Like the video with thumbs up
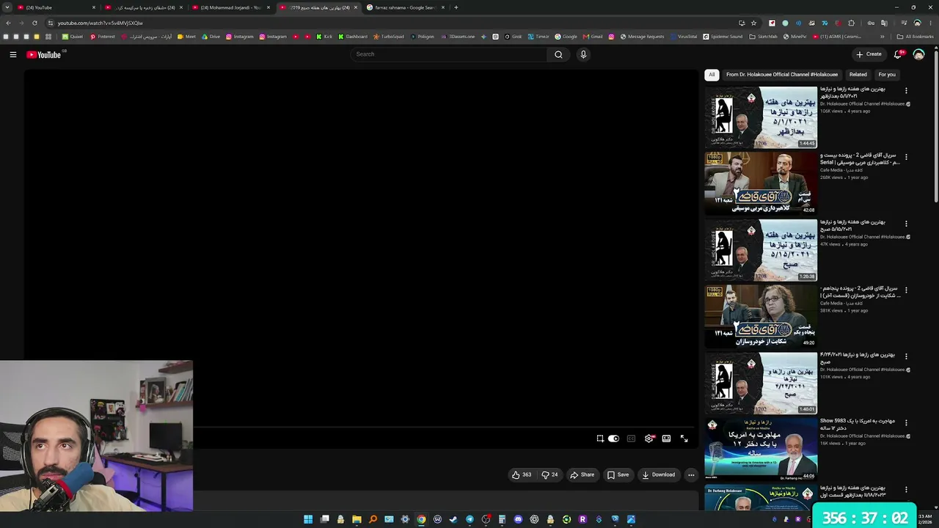Viewport: 939px width, 528px height. tap(522, 474)
